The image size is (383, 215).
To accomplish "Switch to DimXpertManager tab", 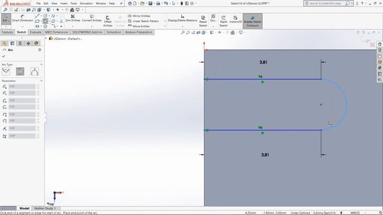I will (28, 44).
